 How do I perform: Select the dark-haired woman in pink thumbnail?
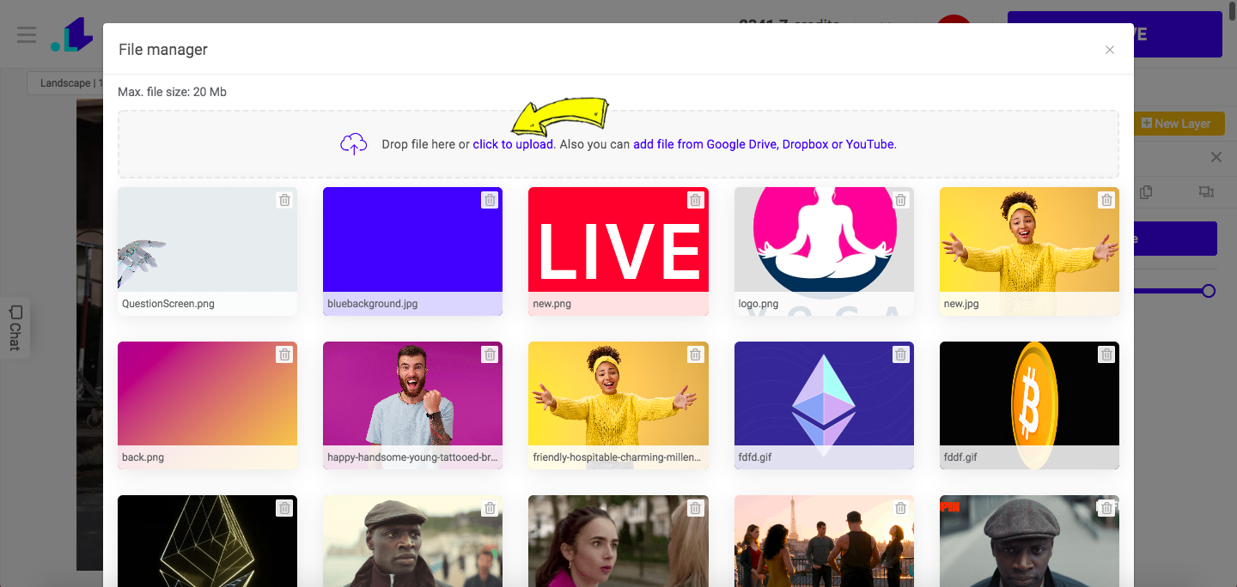click(618, 541)
